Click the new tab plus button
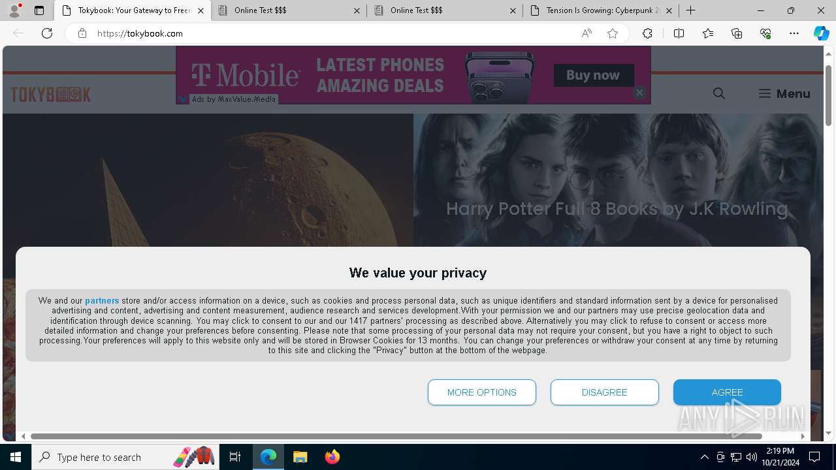The height and width of the screenshot is (470, 836). pyautogui.click(x=690, y=10)
